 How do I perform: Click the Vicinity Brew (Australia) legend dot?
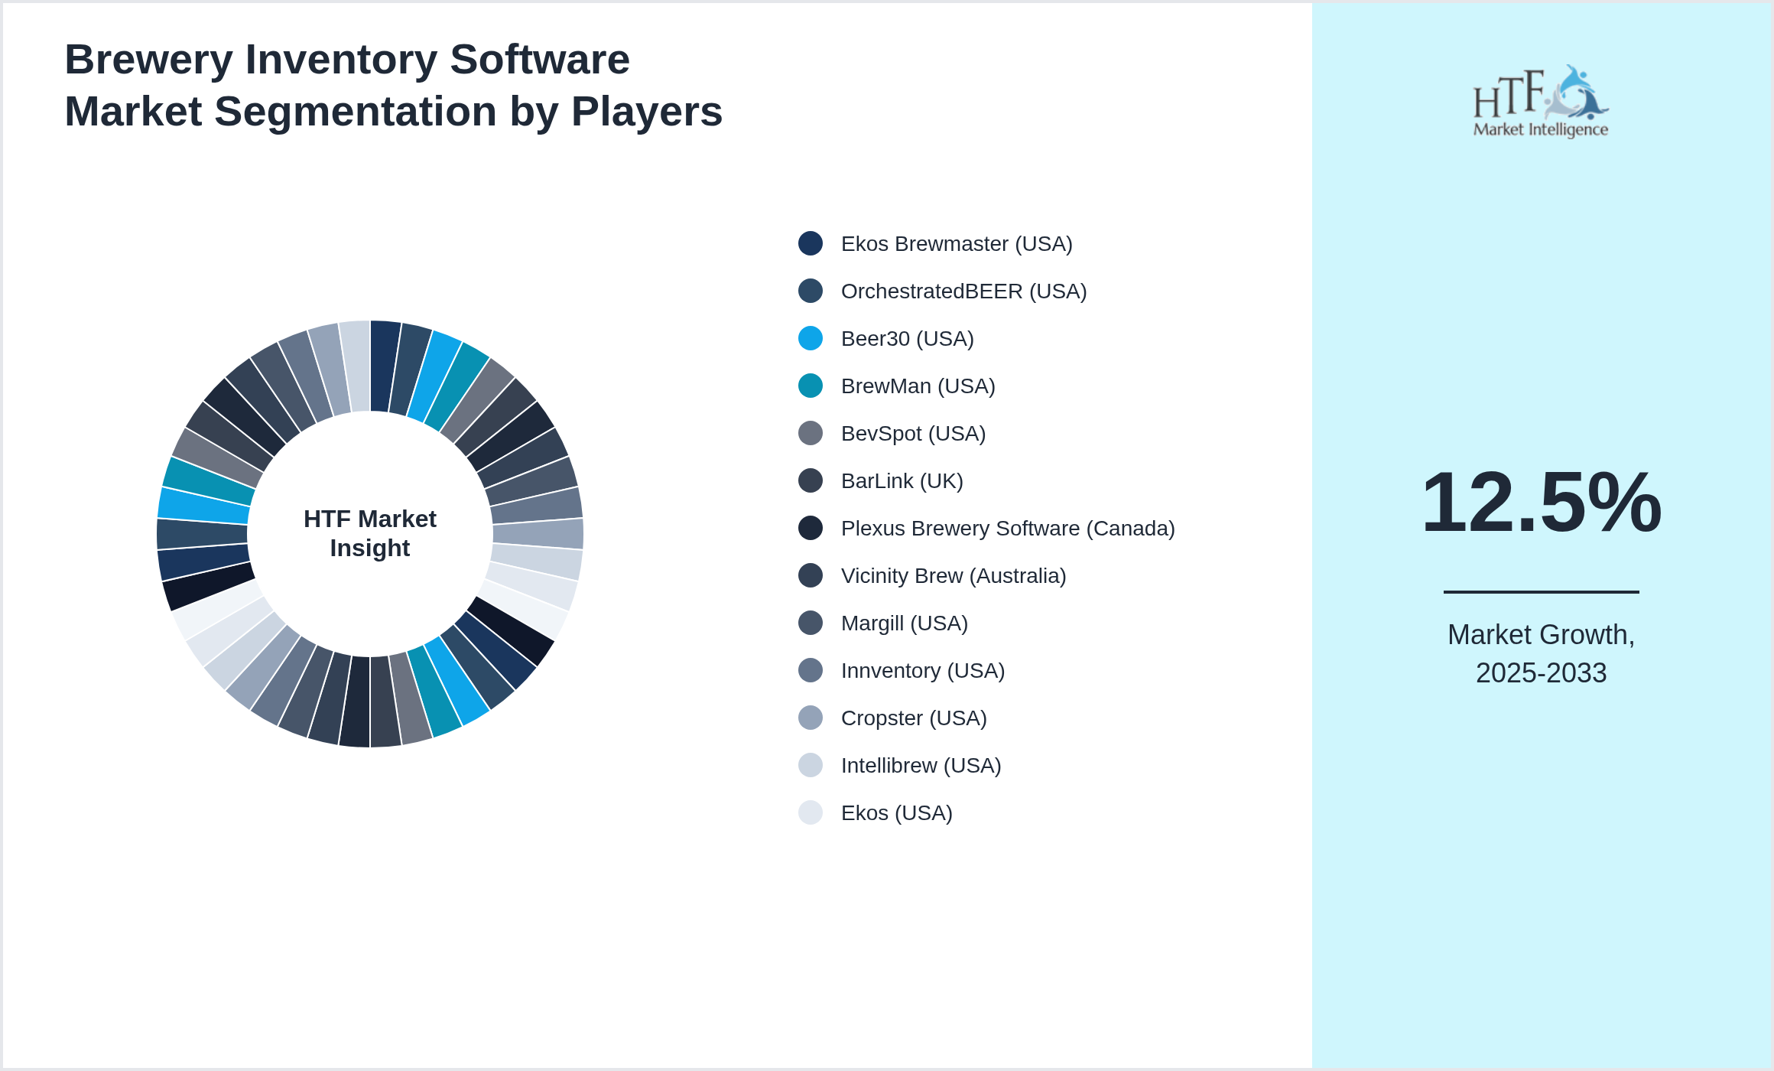(811, 575)
